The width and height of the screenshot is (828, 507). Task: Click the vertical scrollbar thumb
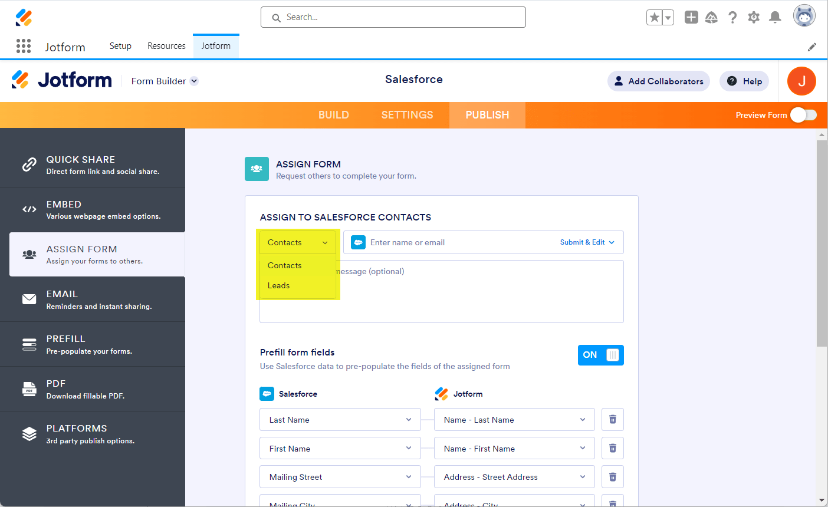point(822,243)
